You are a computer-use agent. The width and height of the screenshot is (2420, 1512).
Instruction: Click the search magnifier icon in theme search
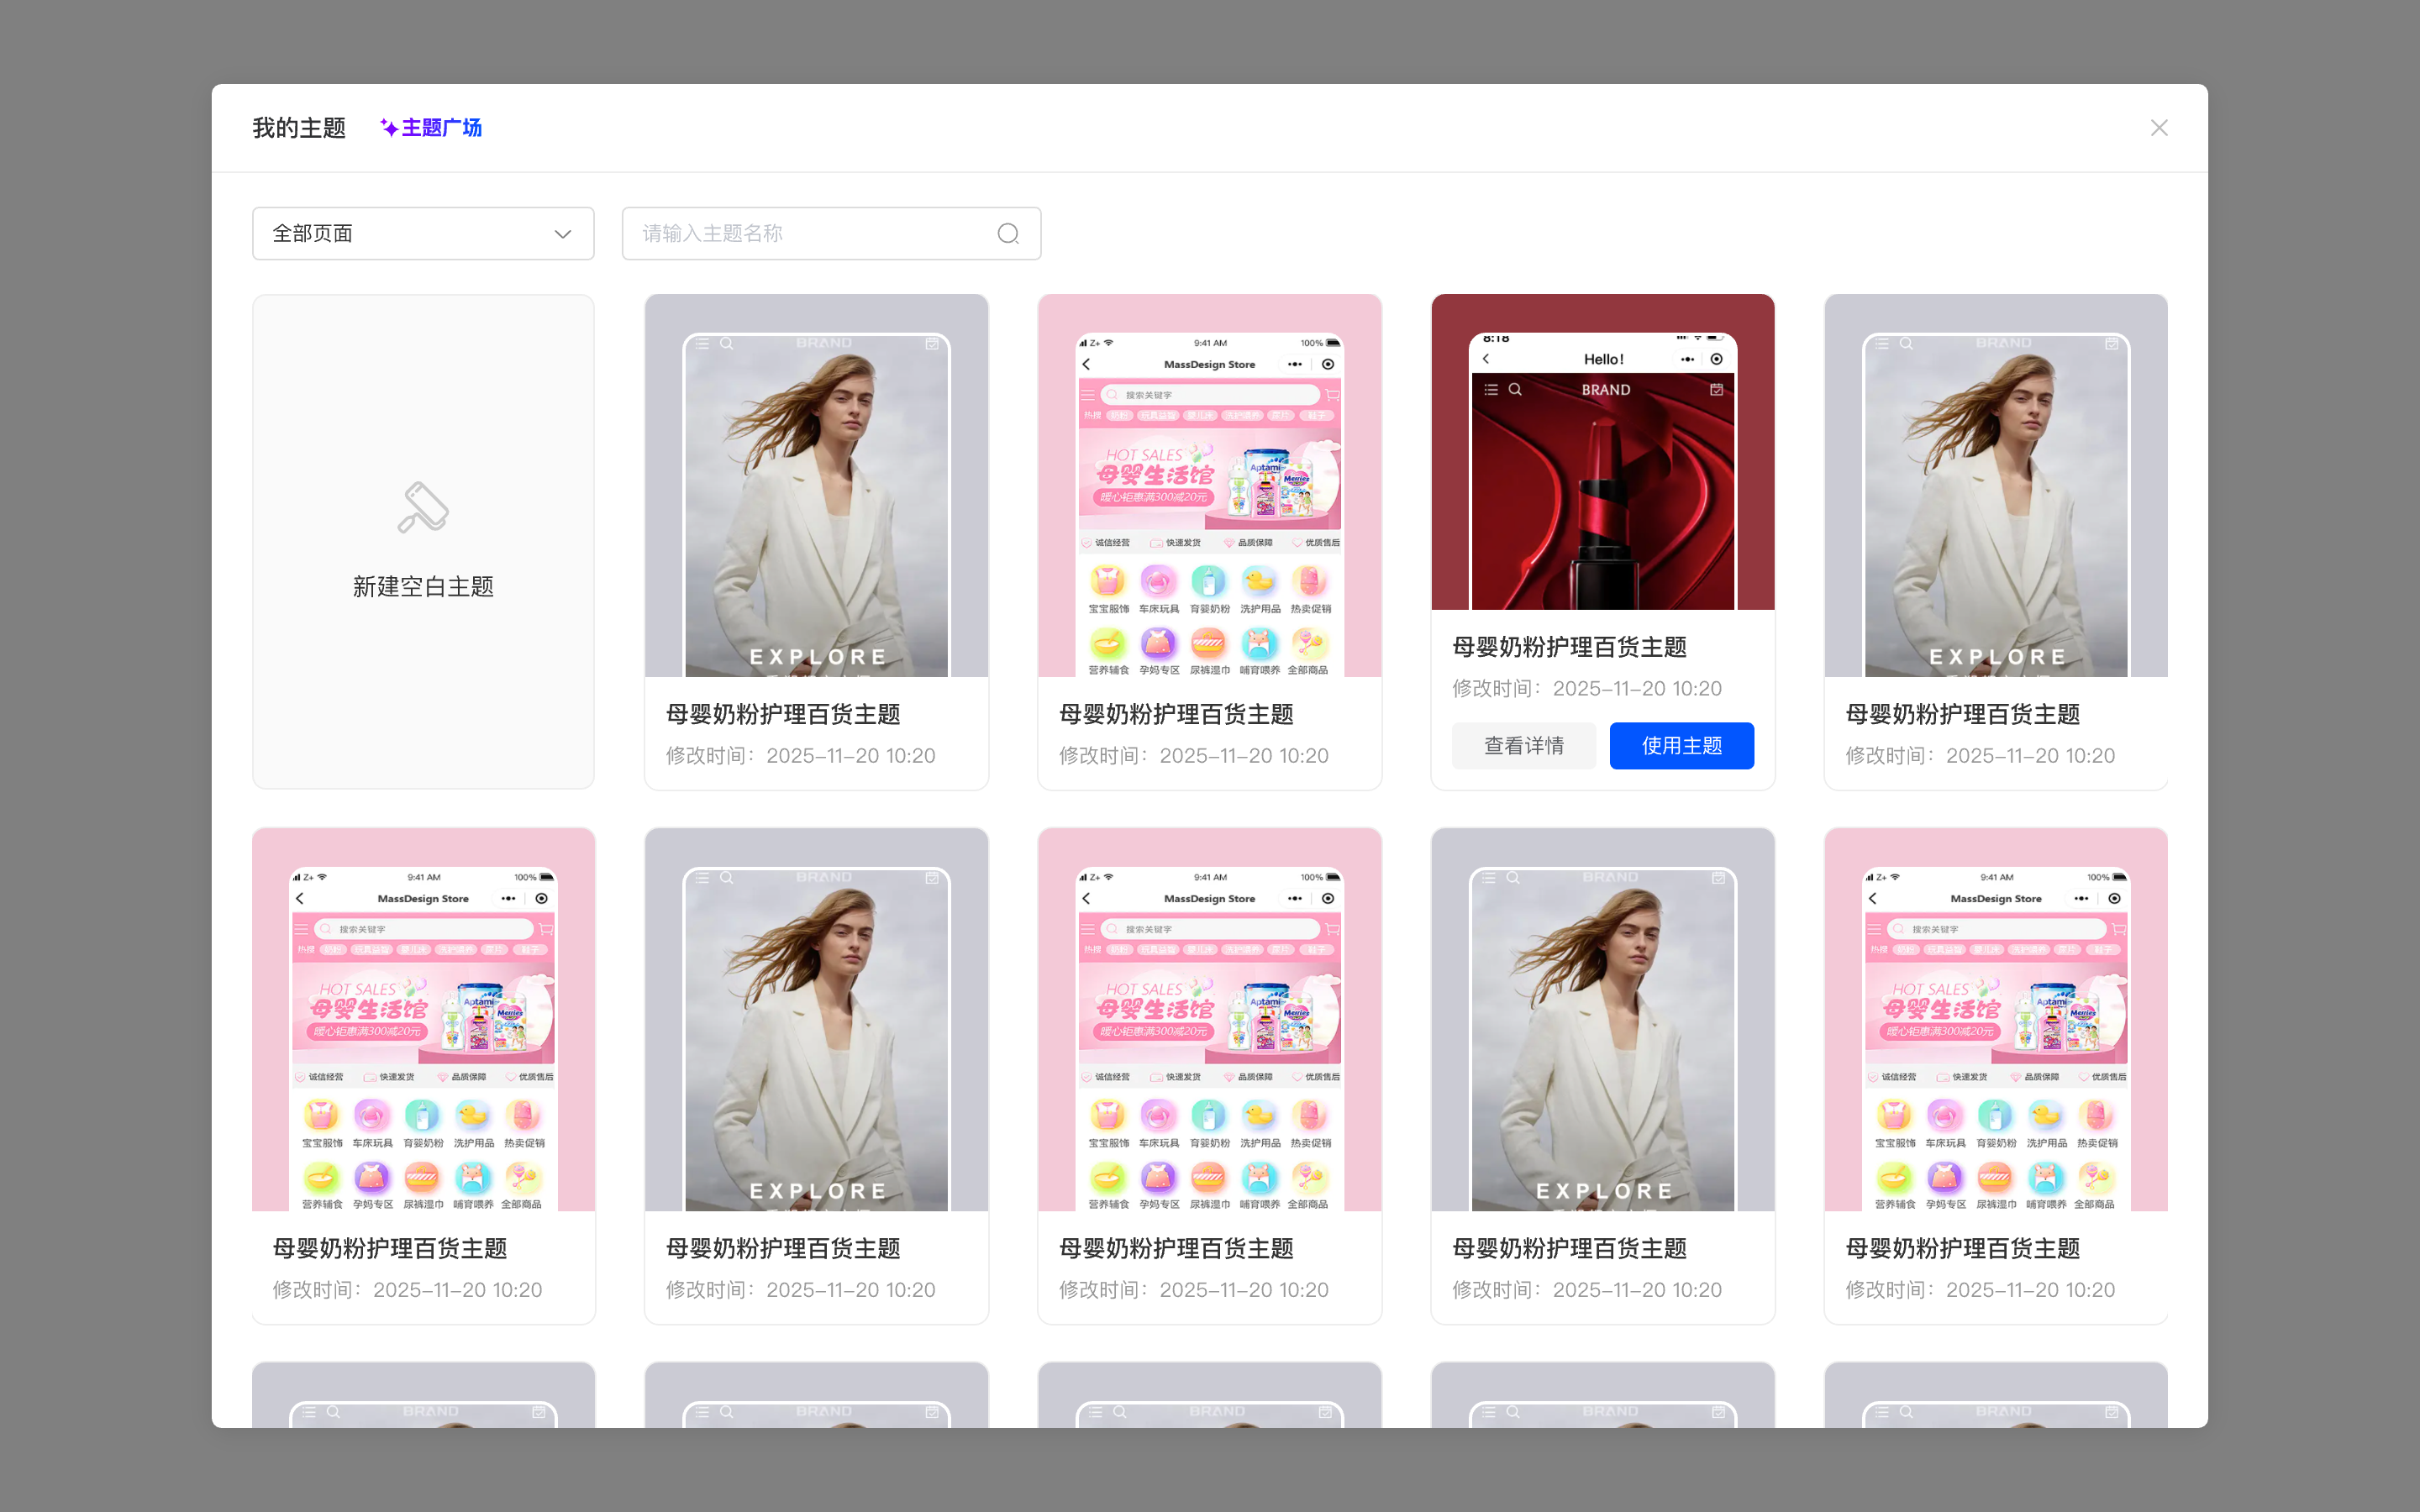click(1008, 233)
